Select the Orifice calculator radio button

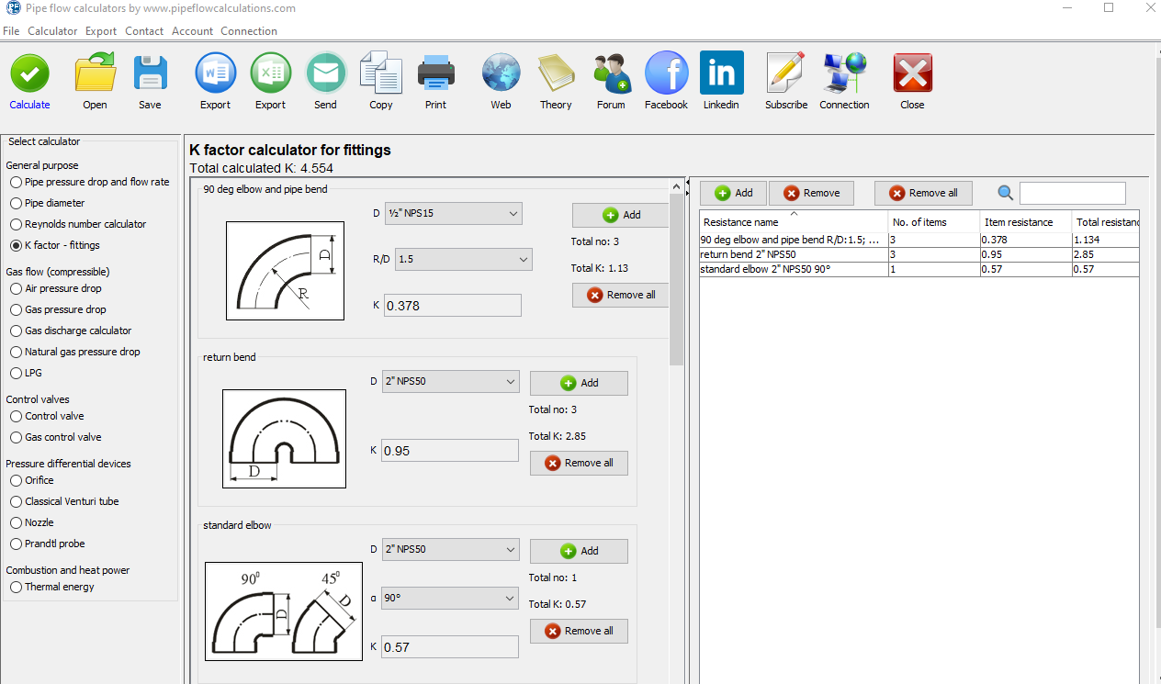[x=17, y=480]
